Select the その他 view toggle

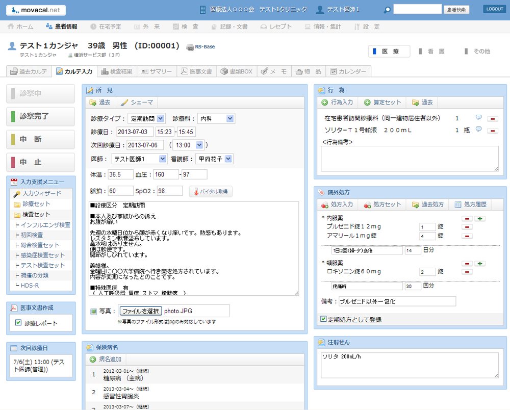[x=477, y=52]
